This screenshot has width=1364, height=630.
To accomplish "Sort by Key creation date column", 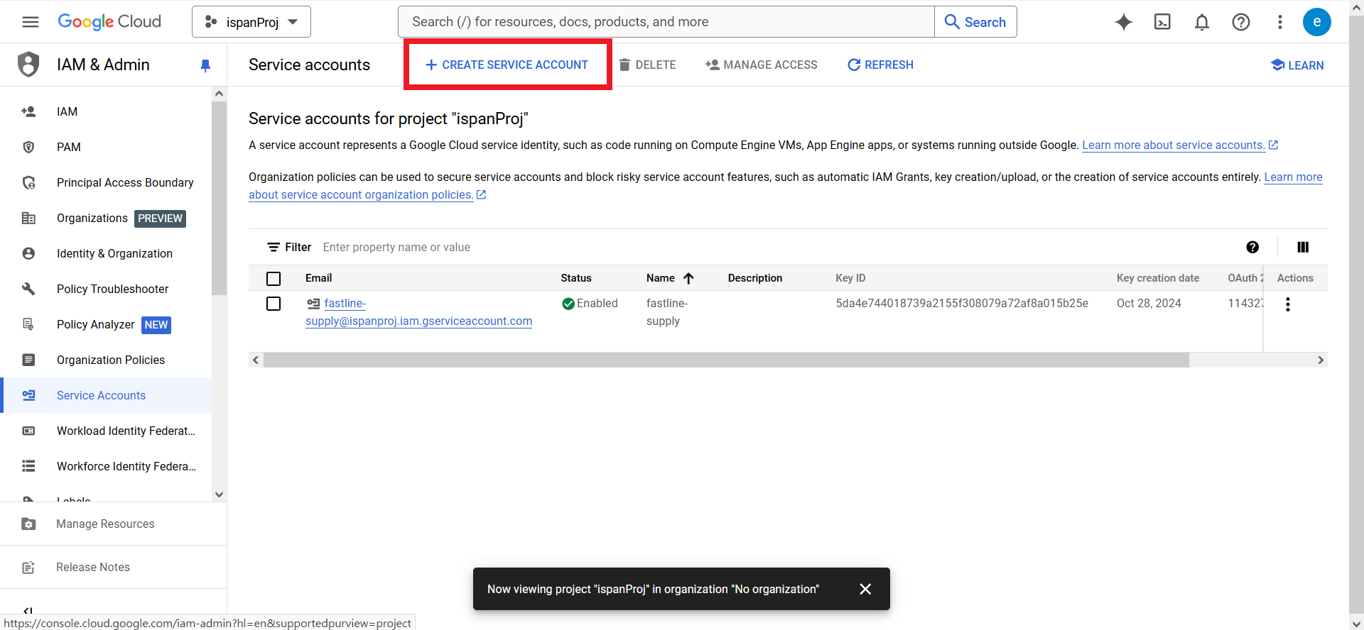I will tap(1158, 278).
